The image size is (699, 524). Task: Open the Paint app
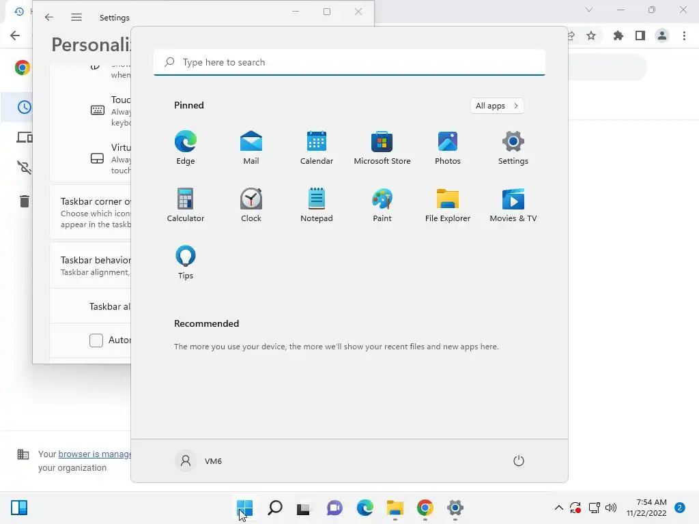(x=382, y=205)
